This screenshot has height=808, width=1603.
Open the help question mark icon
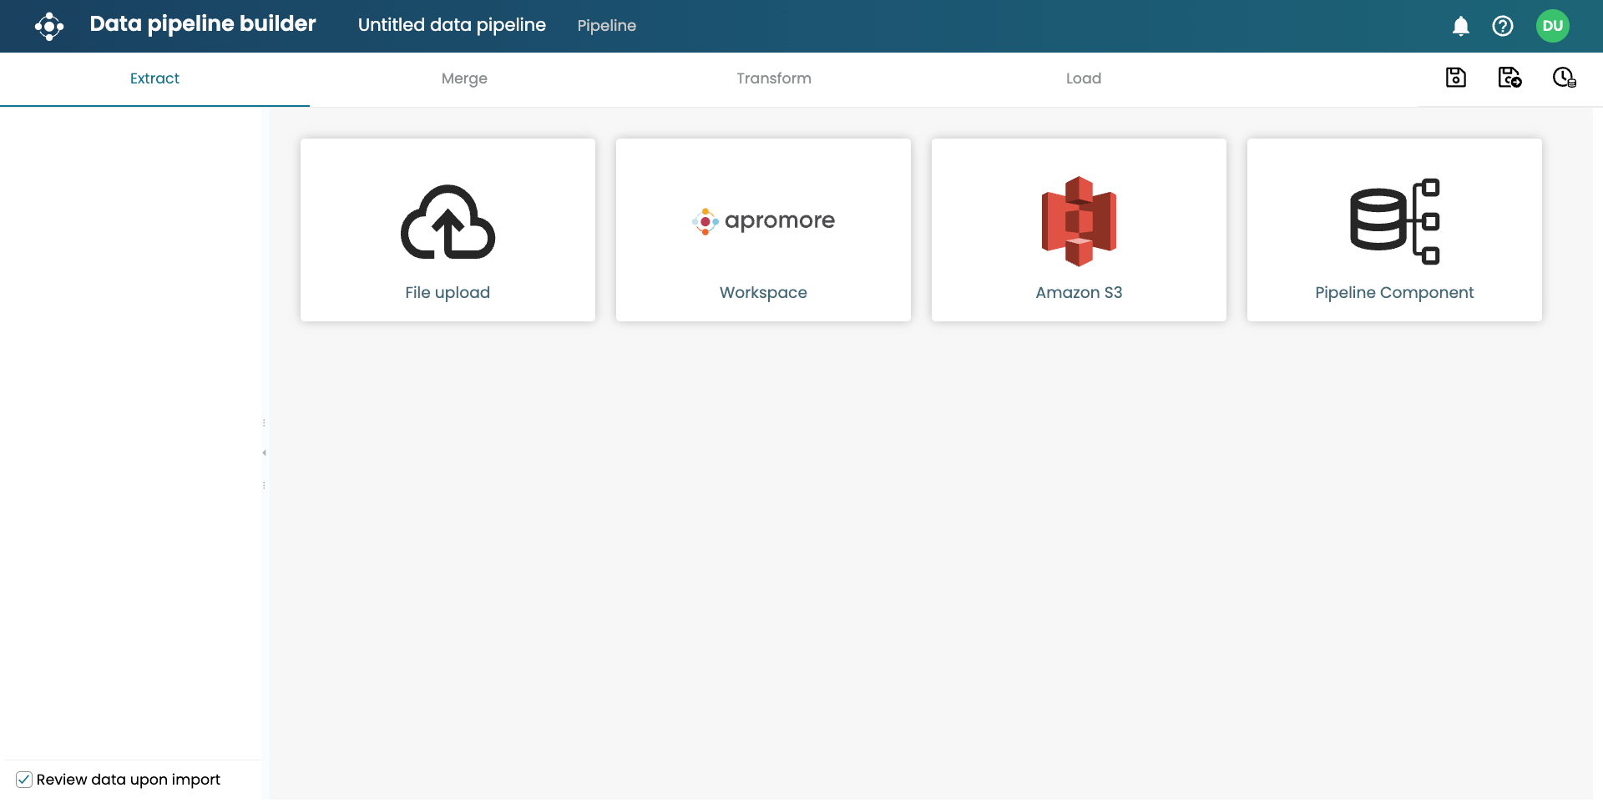(1502, 26)
